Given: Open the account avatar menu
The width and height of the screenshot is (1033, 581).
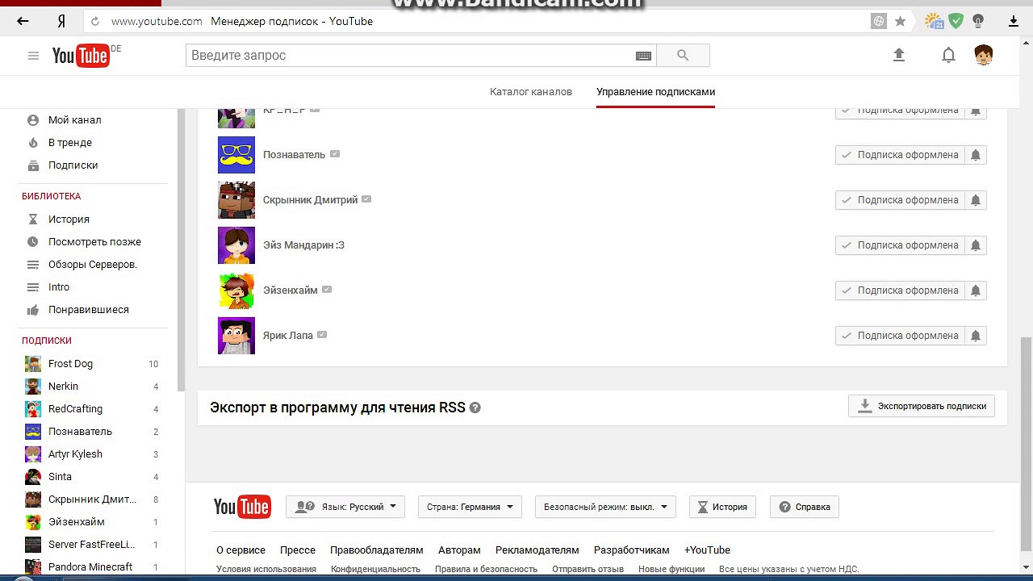Looking at the screenshot, I should click(x=984, y=55).
